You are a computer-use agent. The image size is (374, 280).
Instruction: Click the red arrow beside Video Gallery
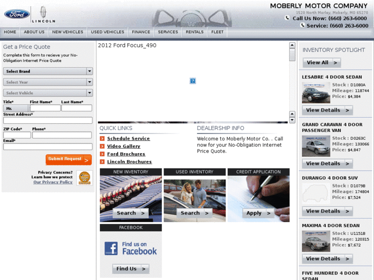[x=102, y=146]
